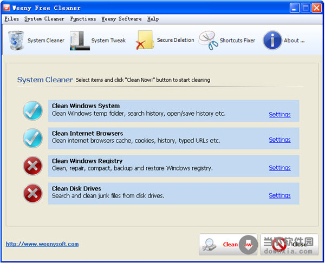The width and height of the screenshot is (325, 263).
Task: Uncheck Clean Internet Browsers checkmark
Action: pos(32,138)
